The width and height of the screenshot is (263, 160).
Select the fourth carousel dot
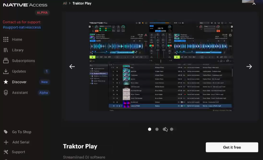tap(172, 129)
